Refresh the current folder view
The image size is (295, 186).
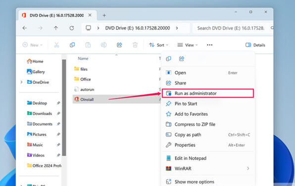[x=72, y=28]
